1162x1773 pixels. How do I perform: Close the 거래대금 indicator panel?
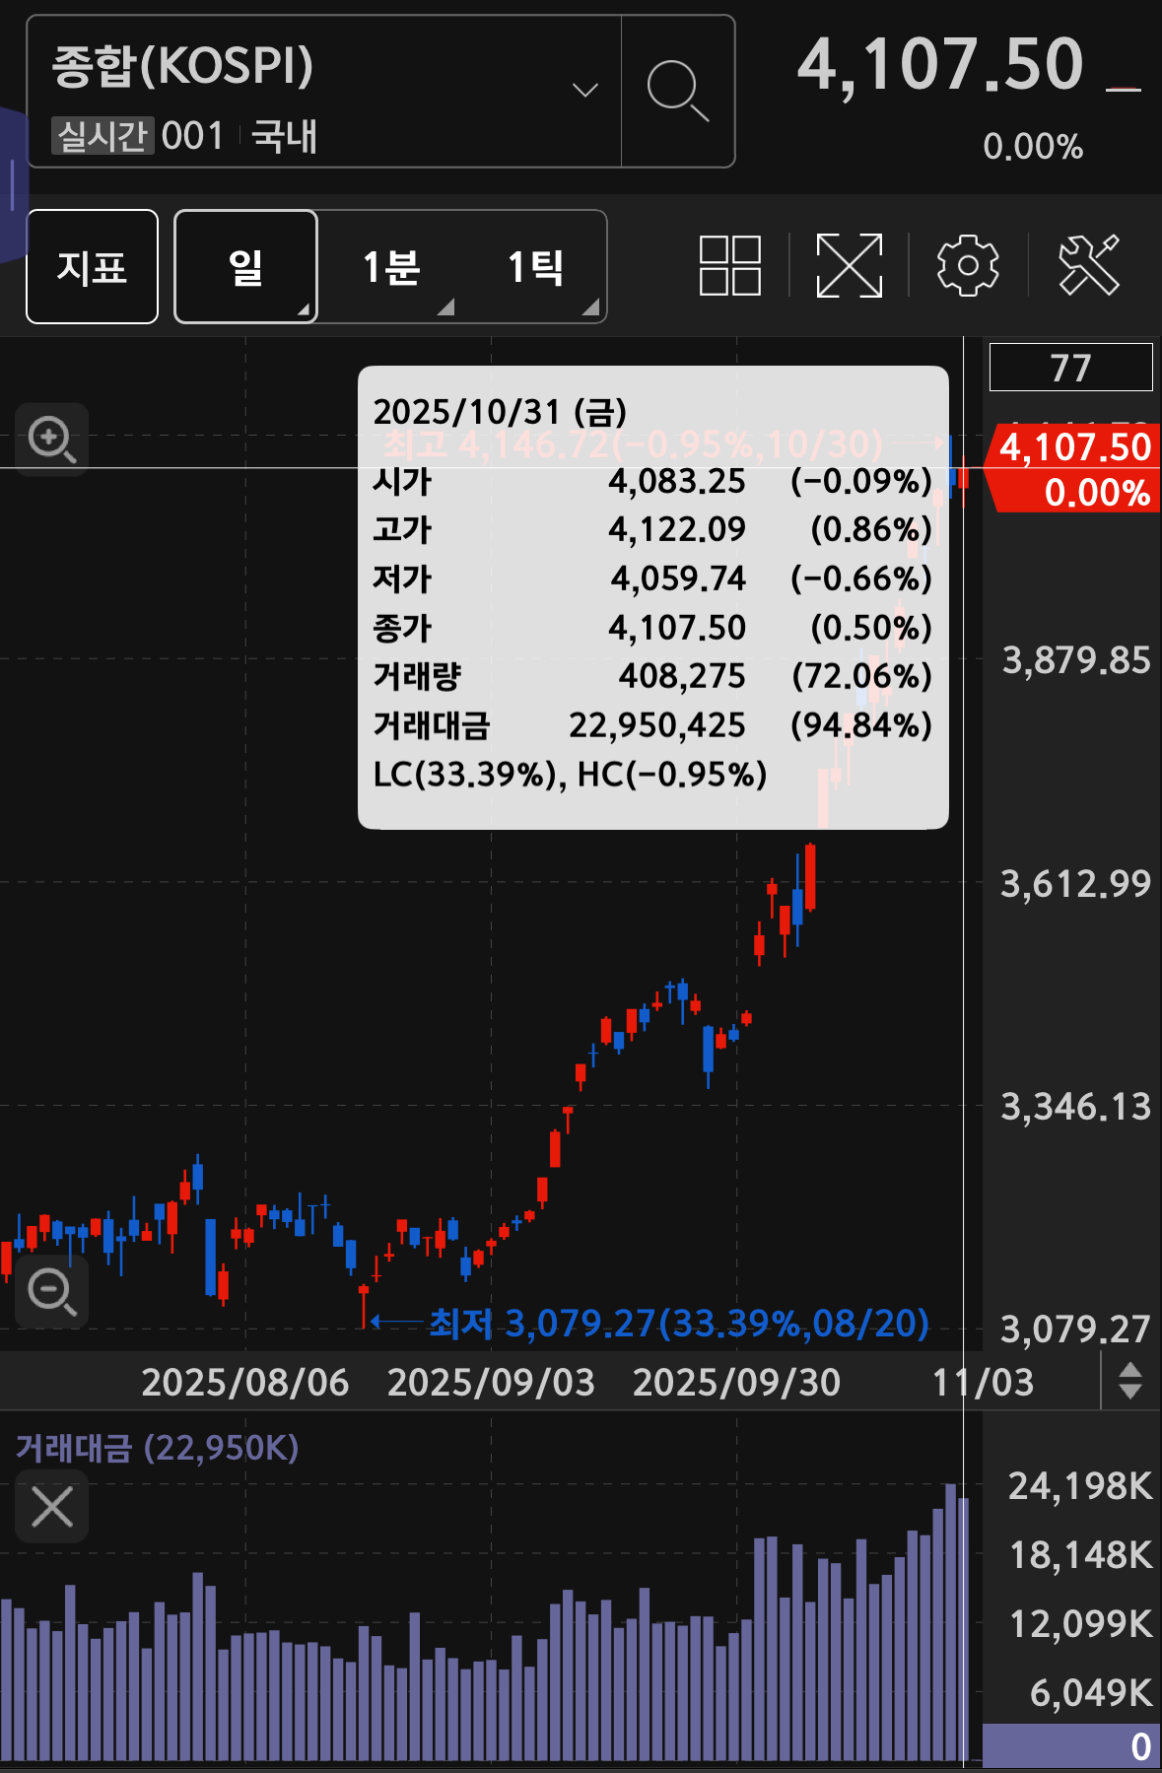(x=52, y=1506)
